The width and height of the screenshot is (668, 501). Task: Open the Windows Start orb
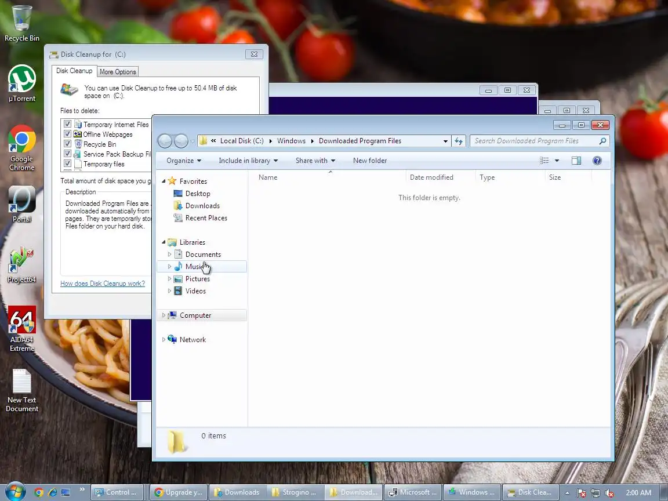15,492
